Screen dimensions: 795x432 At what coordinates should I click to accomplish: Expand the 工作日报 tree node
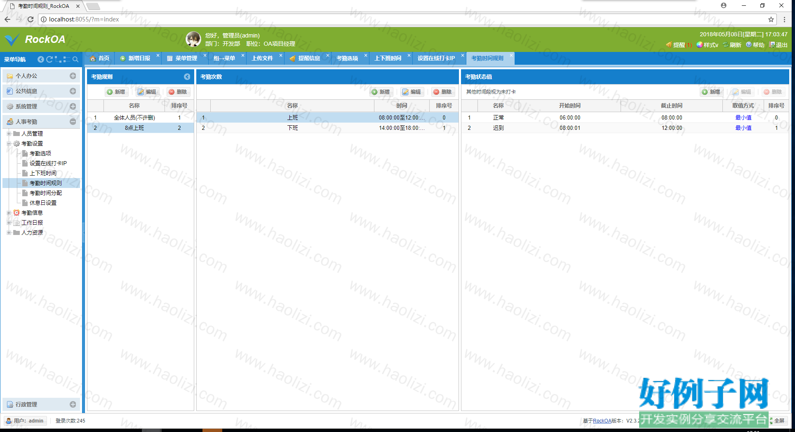[x=9, y=223]
